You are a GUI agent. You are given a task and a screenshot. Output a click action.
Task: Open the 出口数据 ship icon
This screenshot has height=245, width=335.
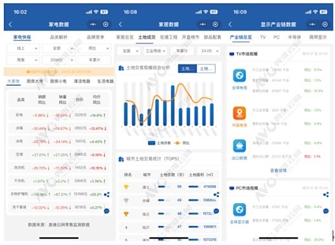[x=239, y=146]
